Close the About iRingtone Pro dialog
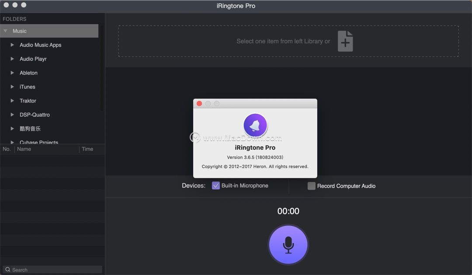This screenshot has width=472, height=275. pos(199,103)
